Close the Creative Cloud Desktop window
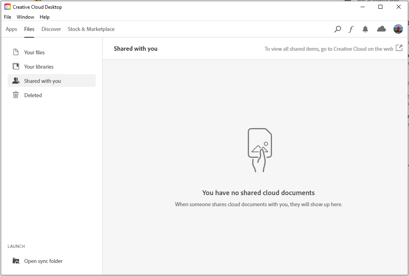 399,7
